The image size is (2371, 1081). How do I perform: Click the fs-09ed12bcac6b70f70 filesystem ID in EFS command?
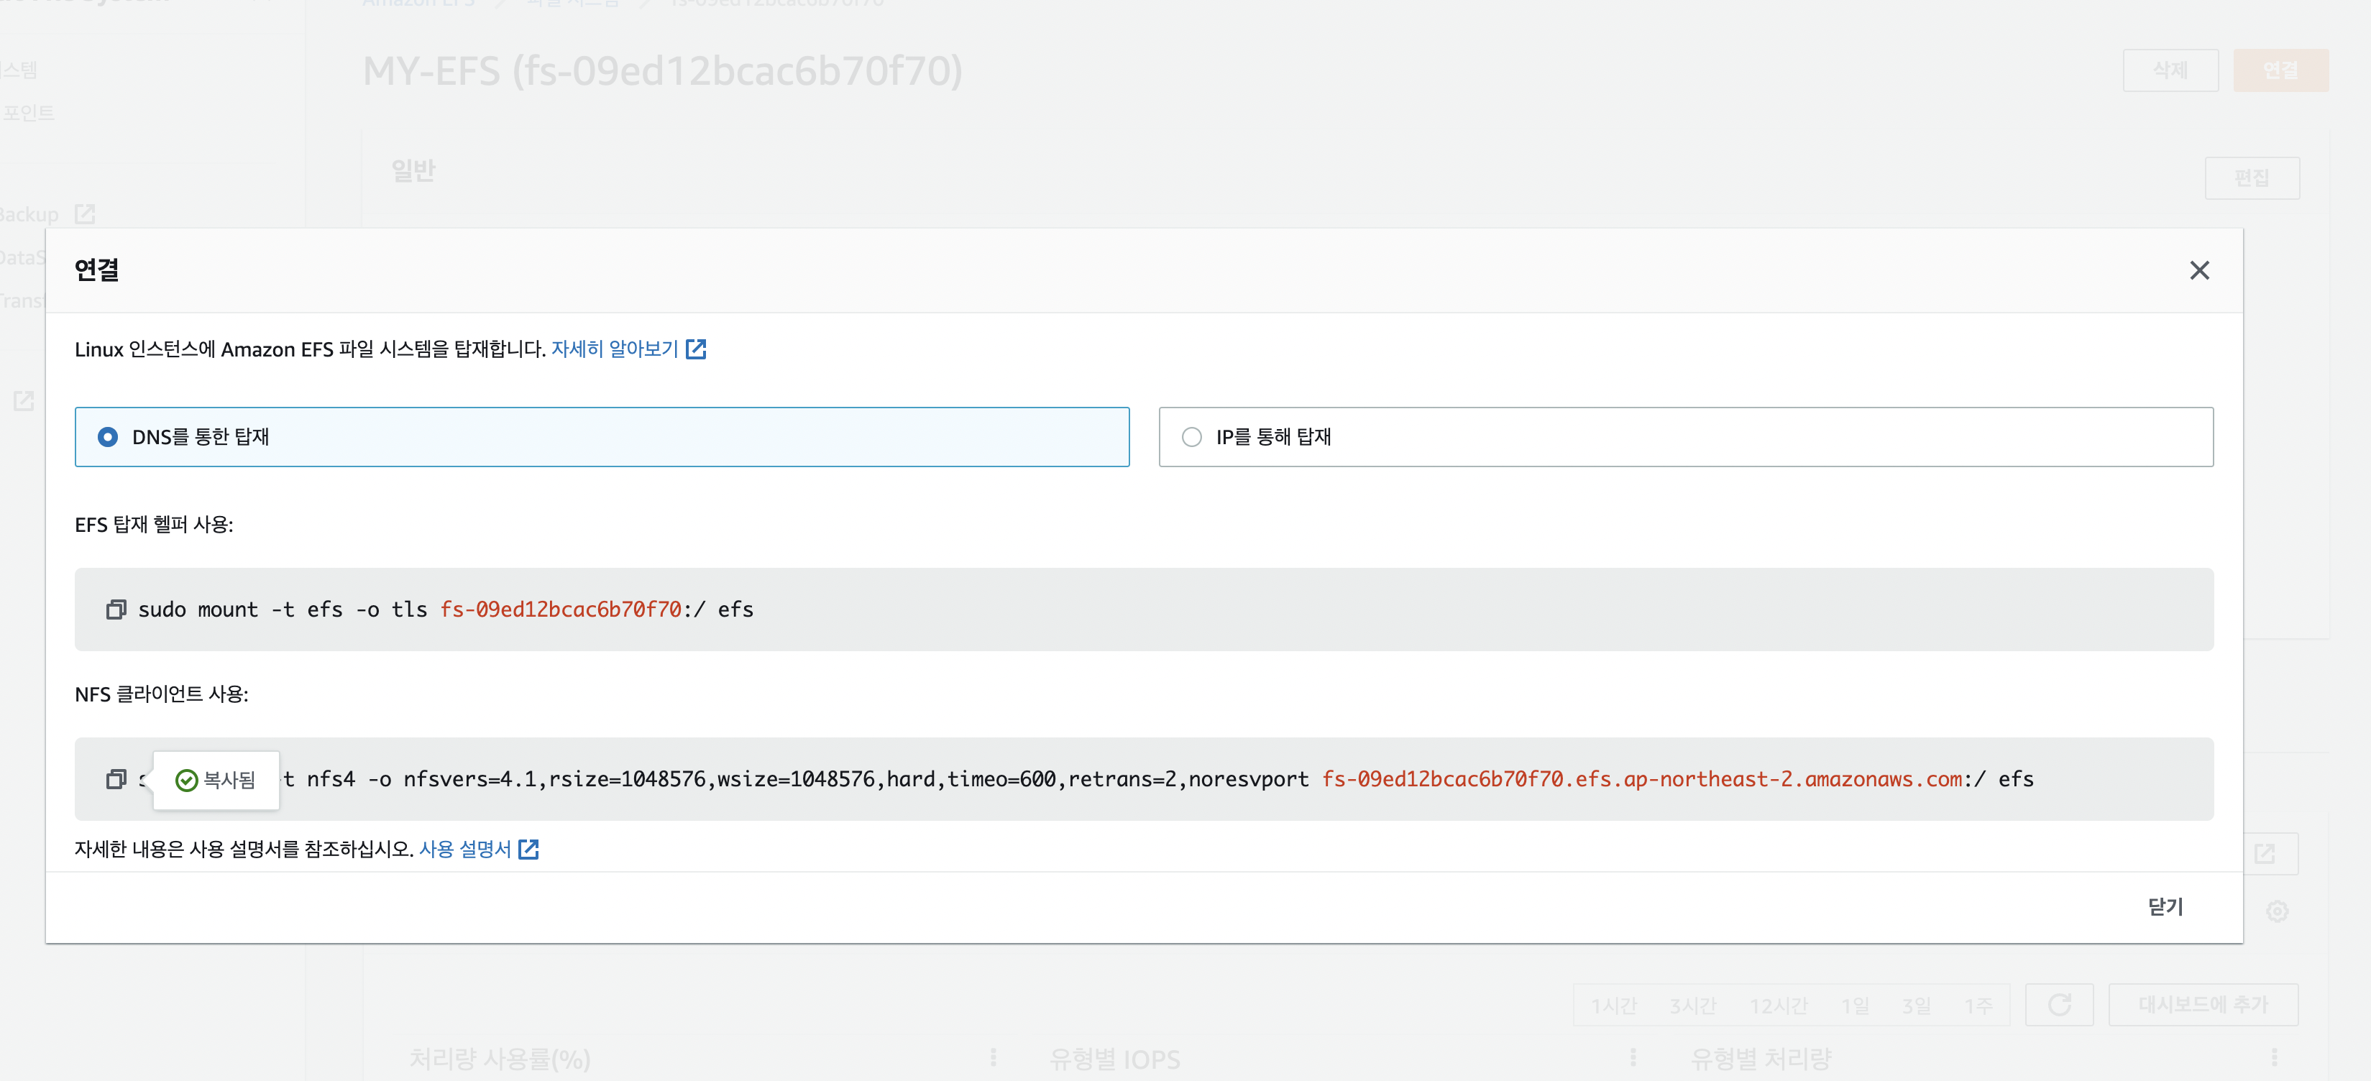click(561, 610)
